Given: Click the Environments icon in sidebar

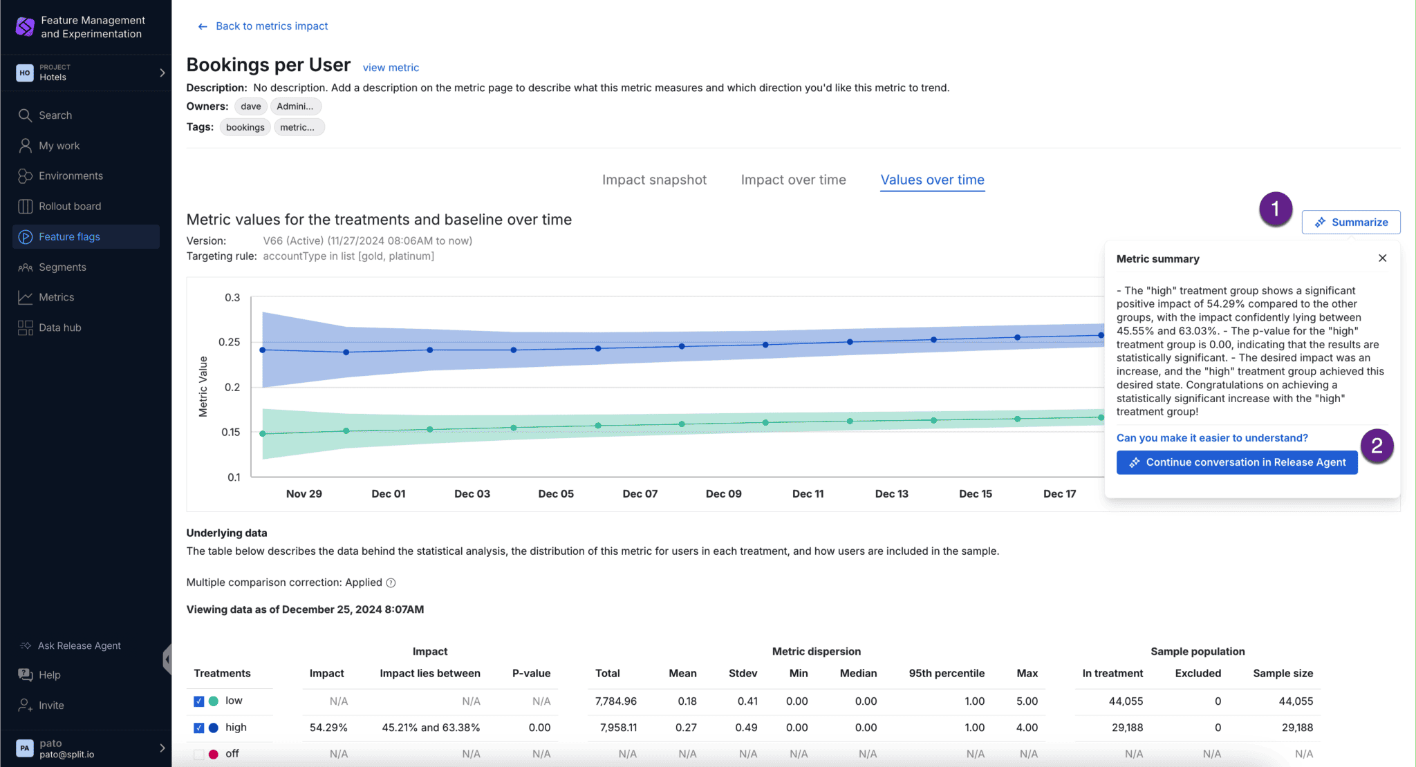Looking at the screenshot, I should coord(25,176).
